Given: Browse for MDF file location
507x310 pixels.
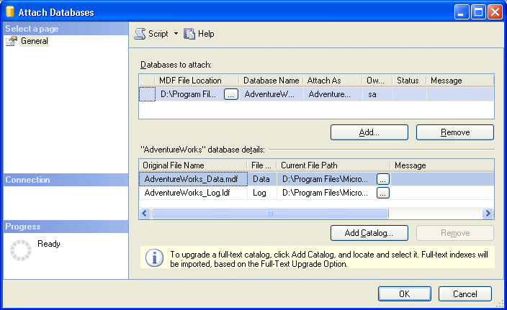Looking at the screenshot, I should [230, 94].
